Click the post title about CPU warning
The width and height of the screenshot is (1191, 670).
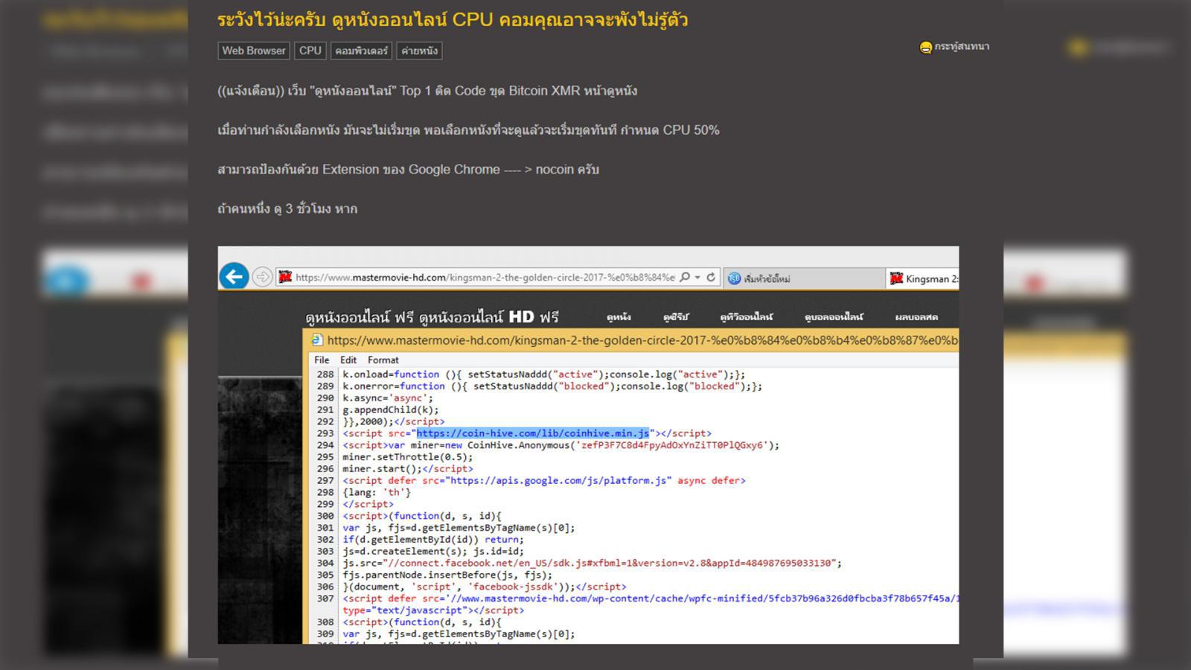tap(453, 20)
